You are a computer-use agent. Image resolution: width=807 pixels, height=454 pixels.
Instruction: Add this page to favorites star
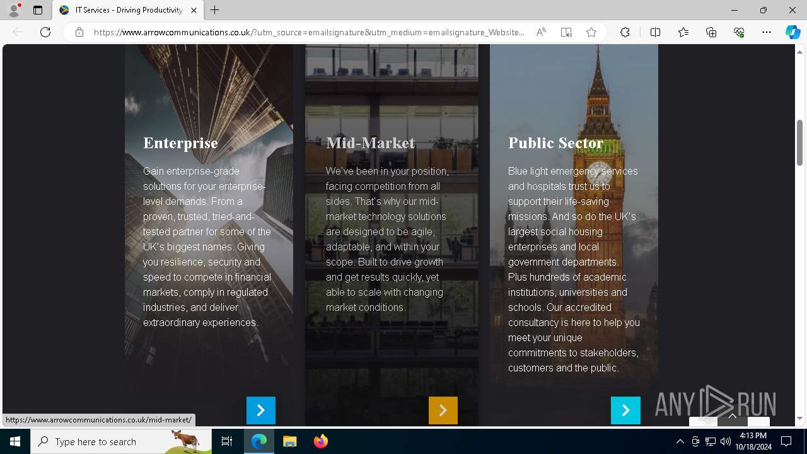591,32
